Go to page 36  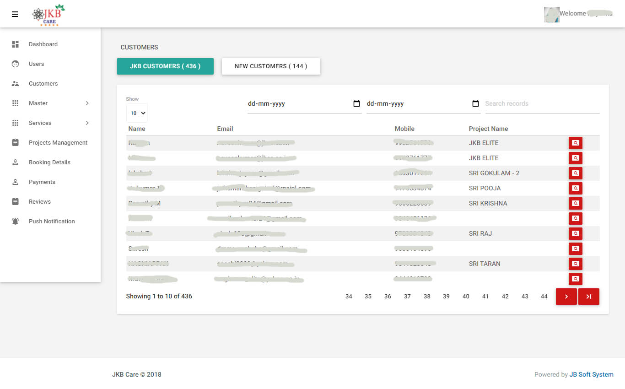pos(388,297)
